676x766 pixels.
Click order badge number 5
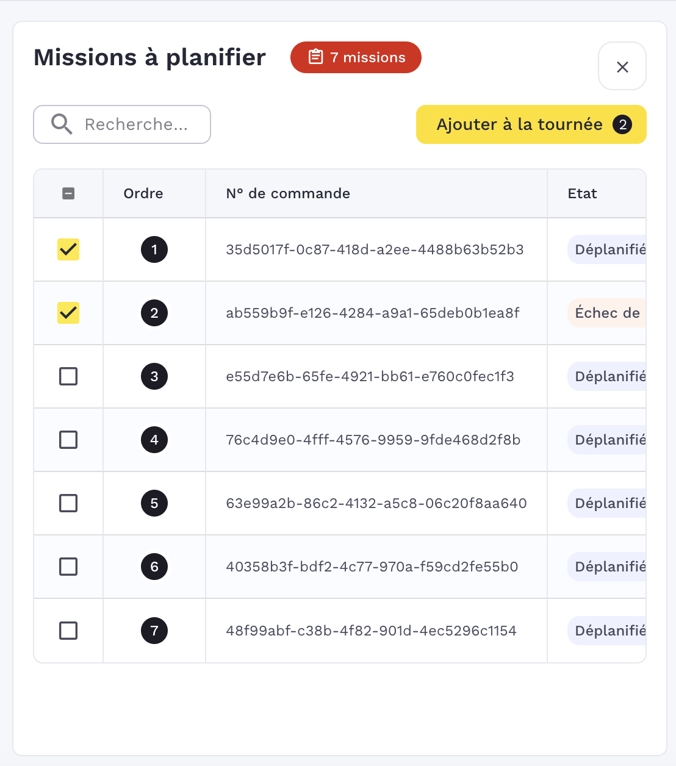[x=154, y=503]
